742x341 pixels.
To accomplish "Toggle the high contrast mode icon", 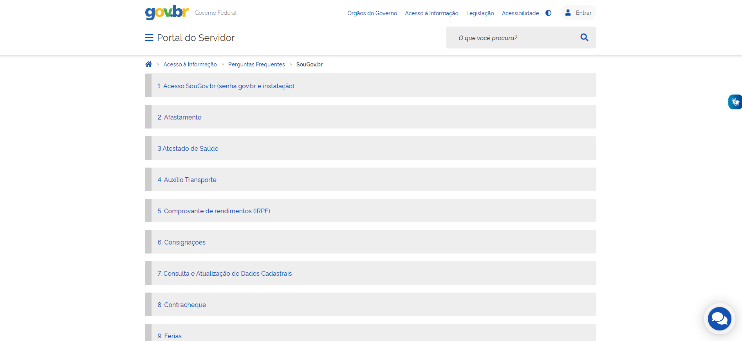I will click(548, 13).
